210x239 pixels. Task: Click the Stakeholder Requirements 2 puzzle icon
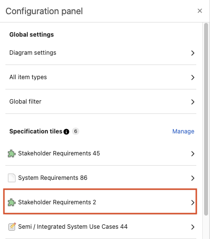[x=12, y=202]
